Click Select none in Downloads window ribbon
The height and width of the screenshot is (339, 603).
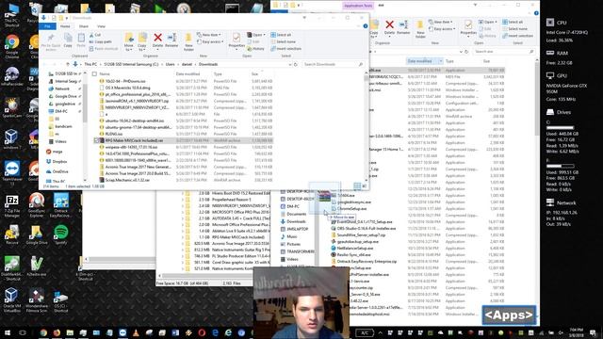(x=284, y=41)
